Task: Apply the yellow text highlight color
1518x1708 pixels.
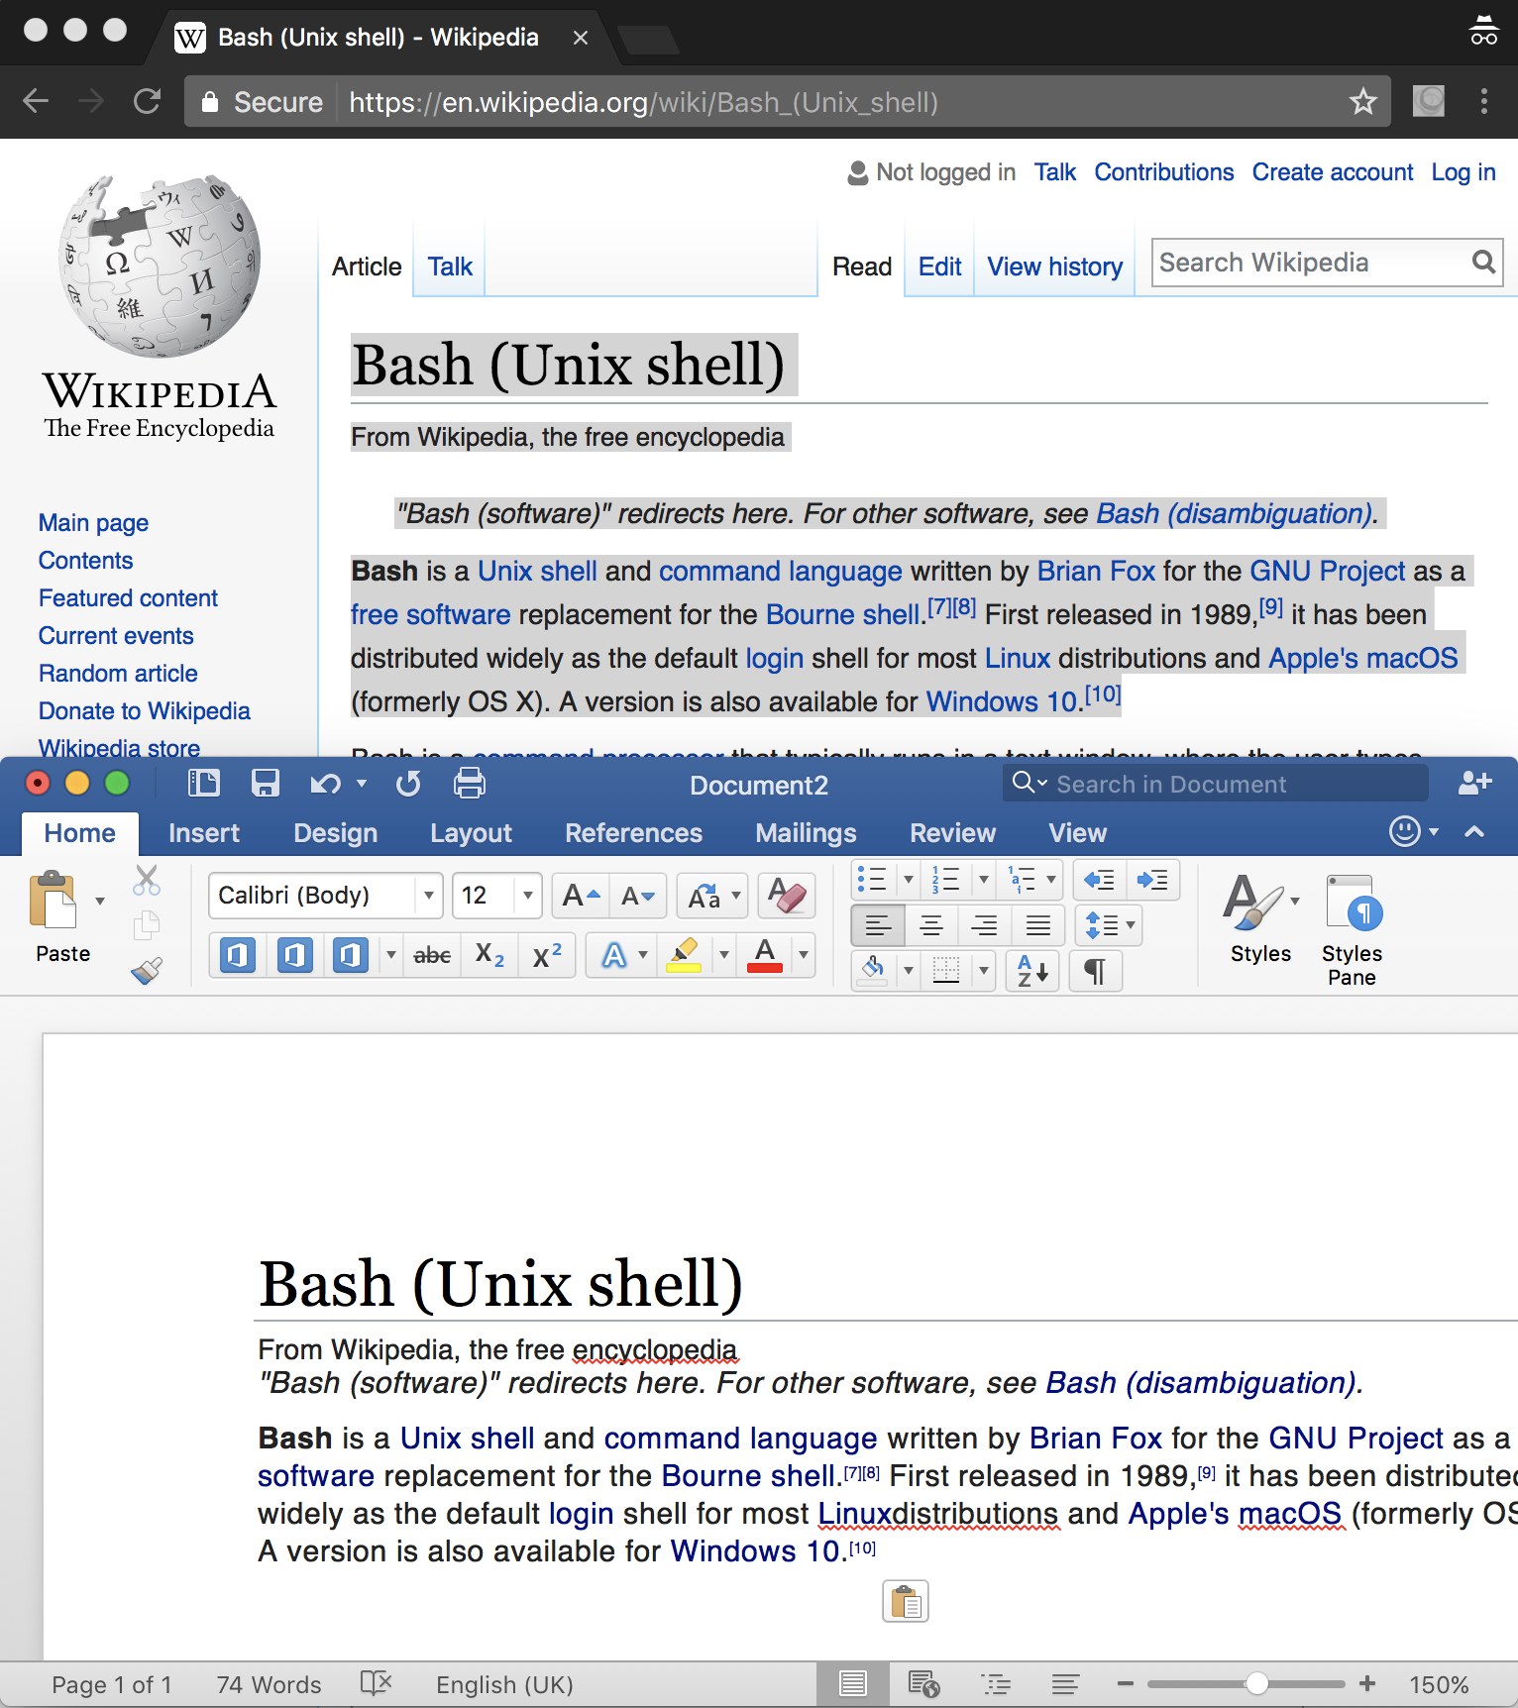Action: point(684,955)
